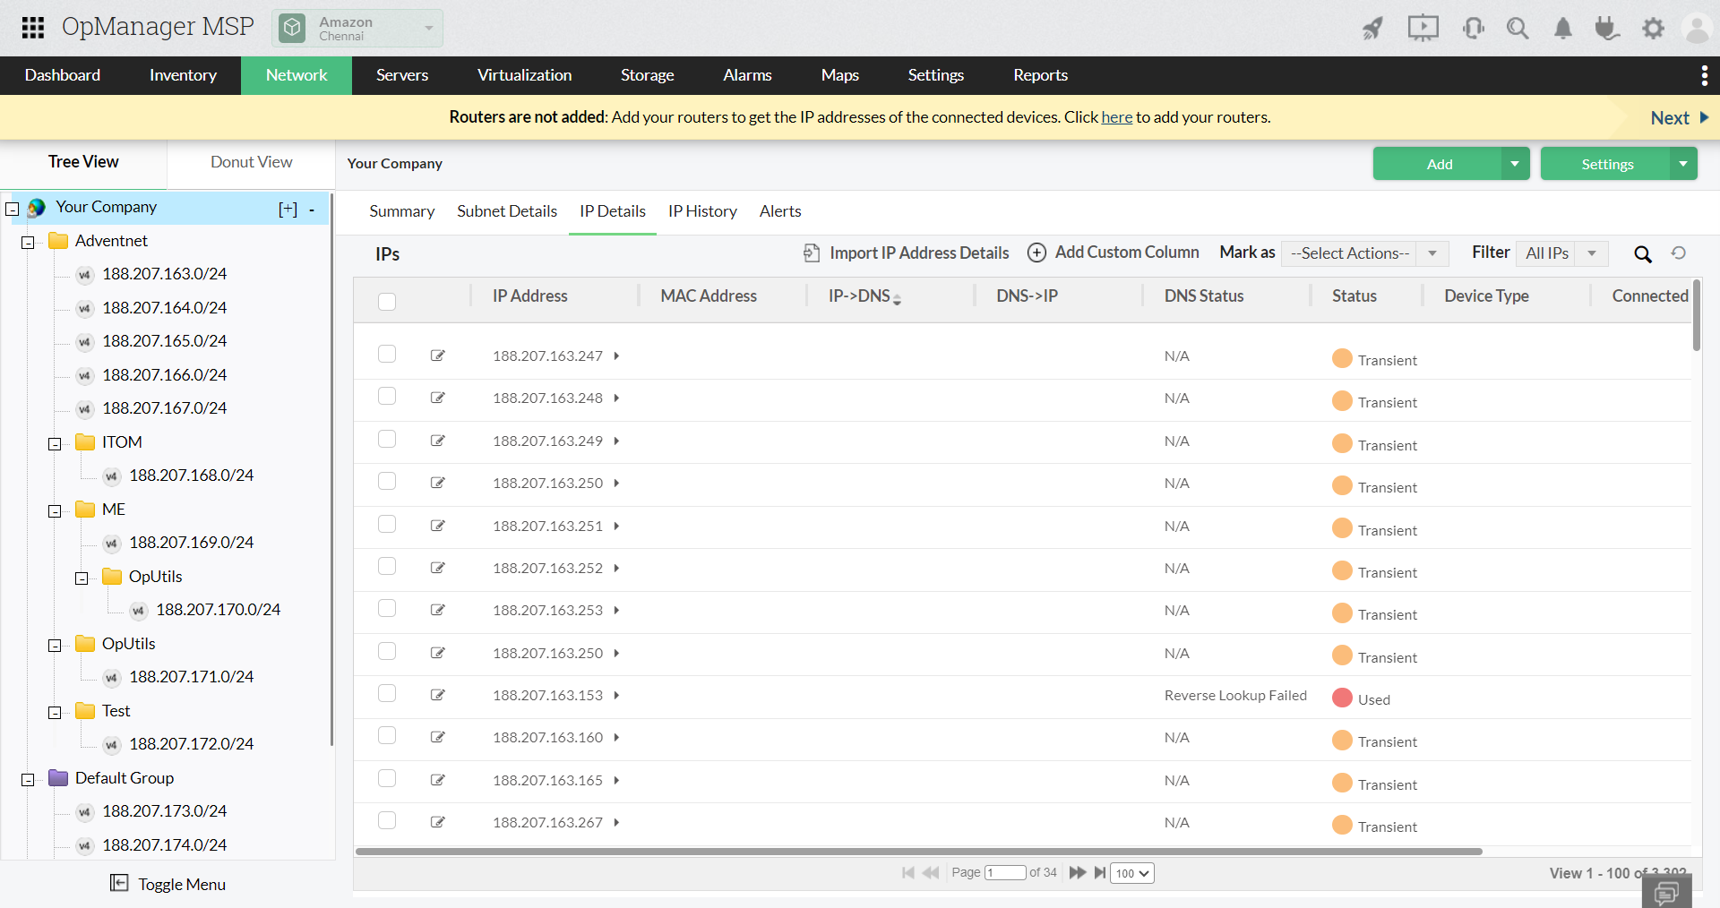
Task: Check the box for 188.207.163.252
Action: tap(387, 566)
